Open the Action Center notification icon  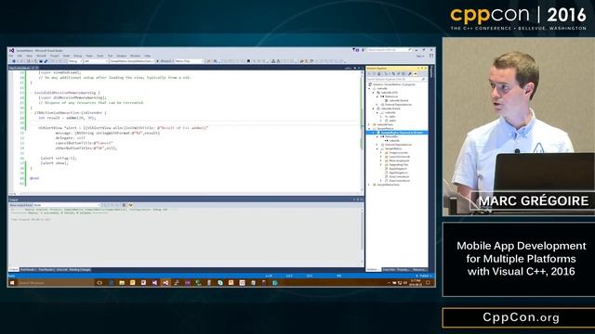pyautogui.click(x=428, y=282)
